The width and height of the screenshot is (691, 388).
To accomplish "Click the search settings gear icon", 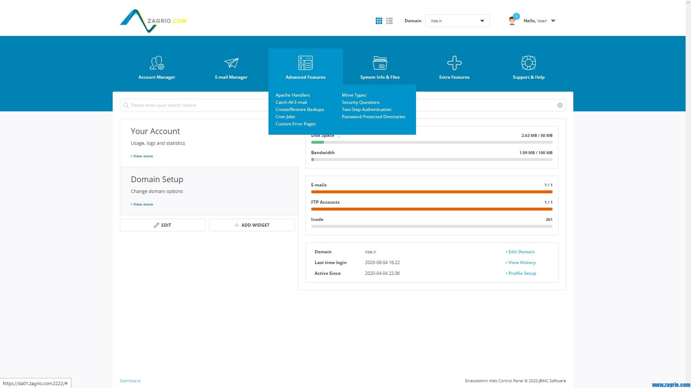I will click(x=560, y=105).
